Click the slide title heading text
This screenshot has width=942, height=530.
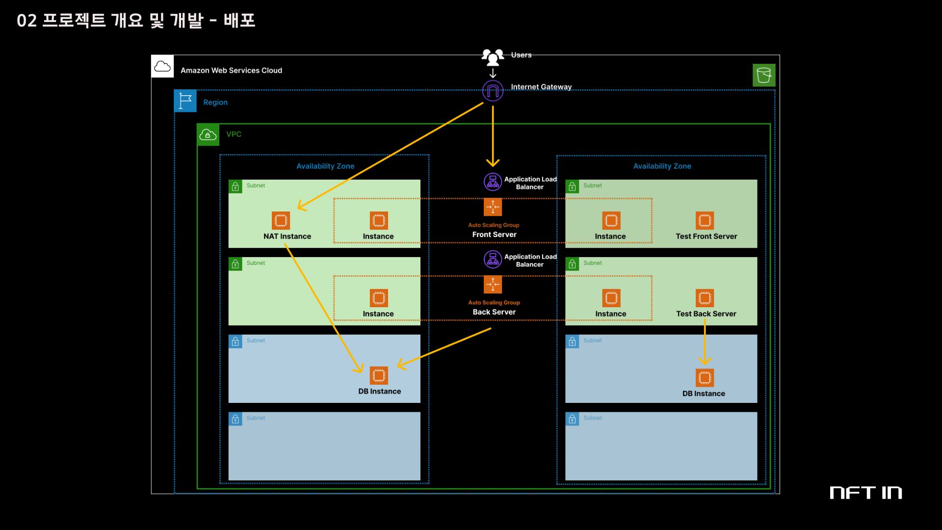(x=136, y=21)
